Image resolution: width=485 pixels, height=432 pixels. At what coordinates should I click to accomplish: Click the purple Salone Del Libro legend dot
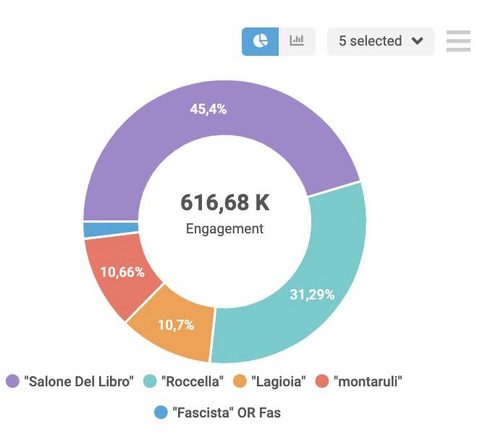[x=12, y=382]
